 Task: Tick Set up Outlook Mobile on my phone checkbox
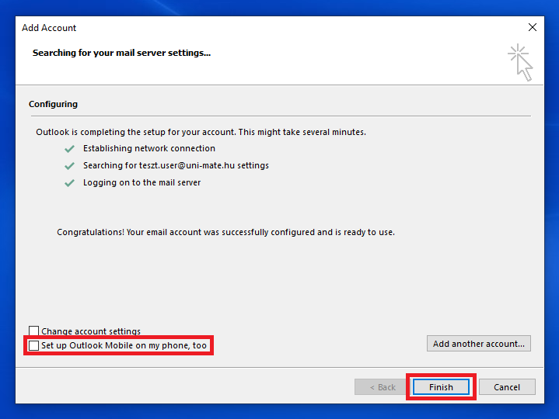click(33, 345)
